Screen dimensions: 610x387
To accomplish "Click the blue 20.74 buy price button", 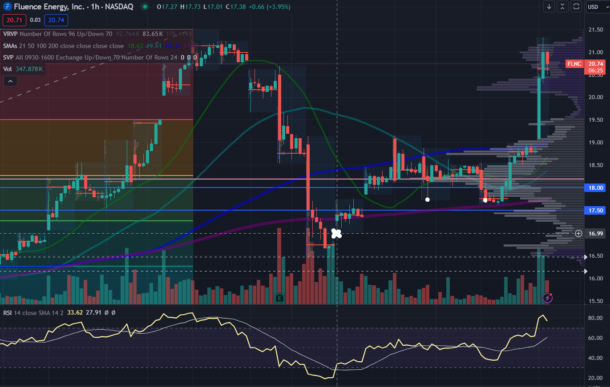I will point(56,20).
